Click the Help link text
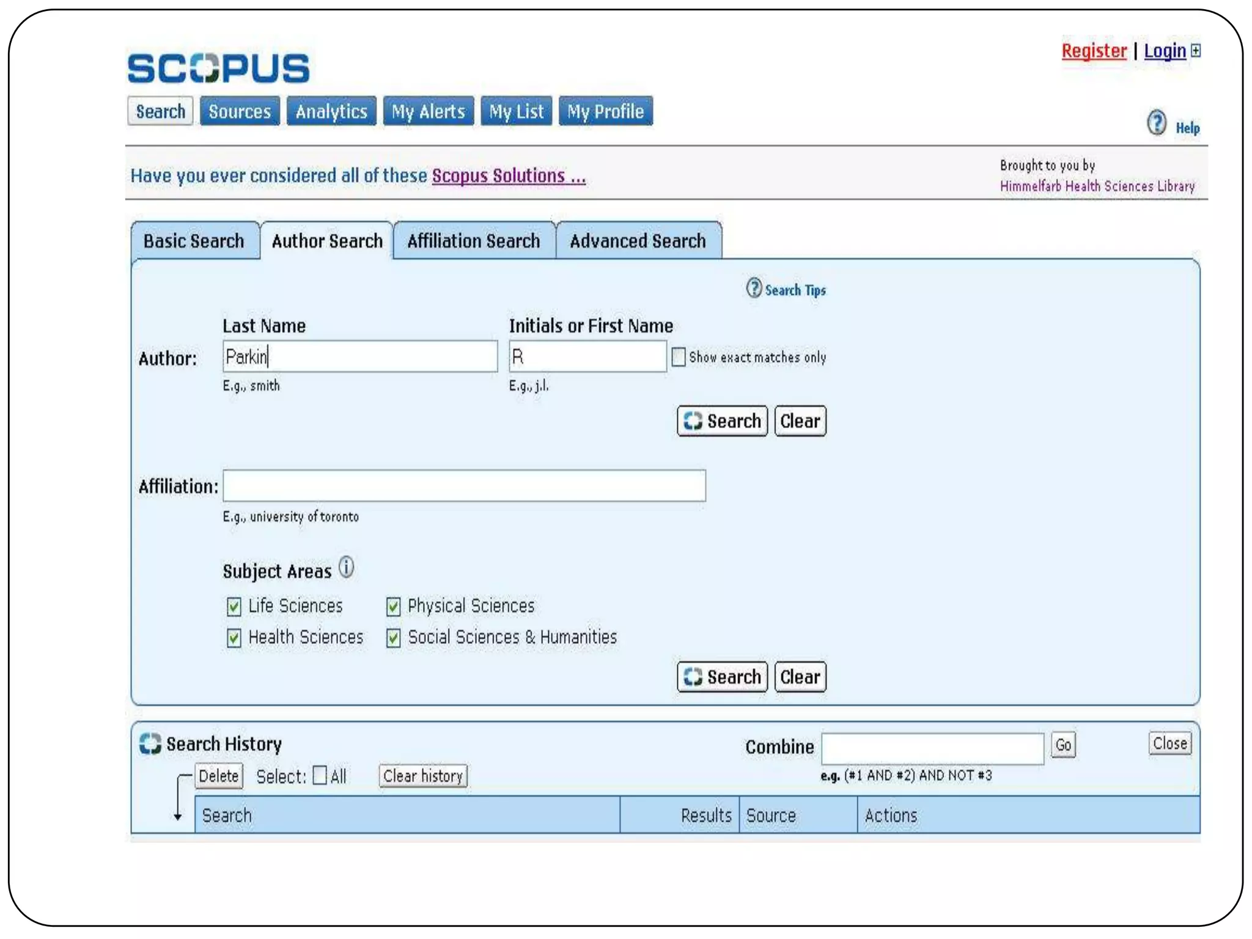Image resolution: width=1252 pixels, height=939 pixels. point(1187,128)
